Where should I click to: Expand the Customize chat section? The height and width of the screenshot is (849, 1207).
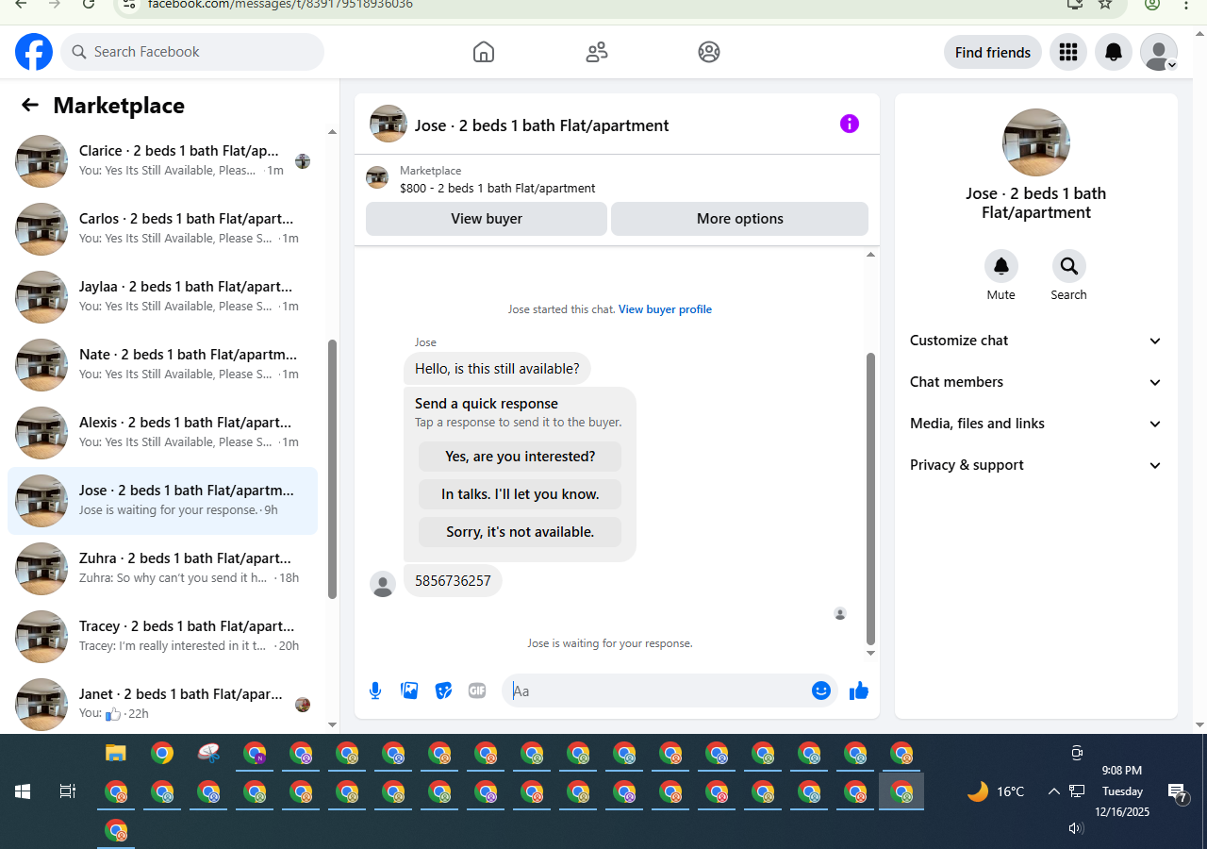coord(1036,341)
